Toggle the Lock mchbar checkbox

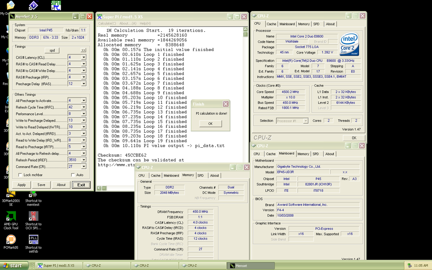(x=20, y=175)
